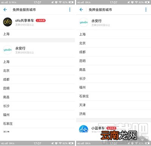Screen dimensions: 151x146
Task: Select 上海 under ofo共享单车
Action: 37,34
